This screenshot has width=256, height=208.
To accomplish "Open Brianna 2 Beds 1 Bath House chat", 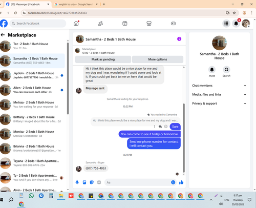I will tap(32, 149).
